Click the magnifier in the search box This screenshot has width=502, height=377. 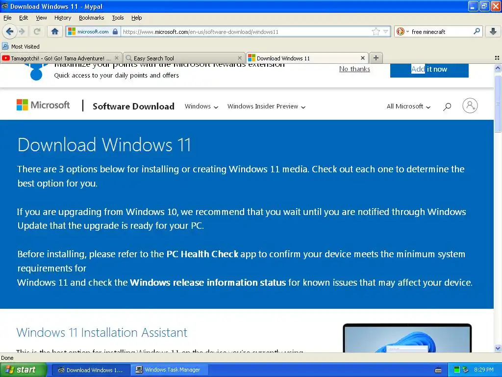[x=477, y=31]
